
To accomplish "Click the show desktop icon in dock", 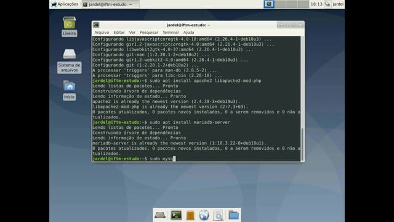I will (x=160, y=215).
